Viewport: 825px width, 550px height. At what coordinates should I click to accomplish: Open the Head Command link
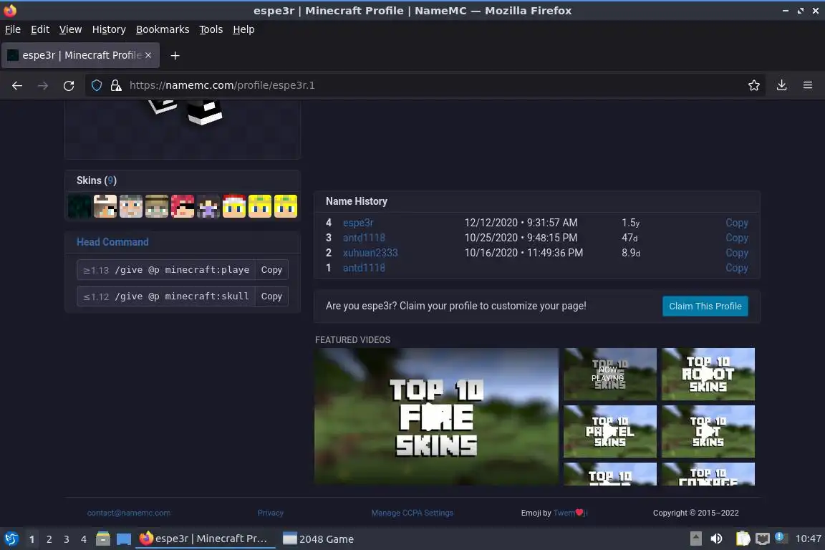point(112,242)
